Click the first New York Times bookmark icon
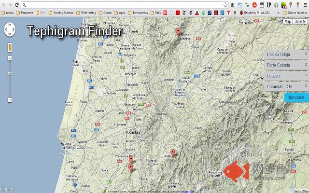The height and width of the screenshot is (193, 309). click(x=184, y=13)
